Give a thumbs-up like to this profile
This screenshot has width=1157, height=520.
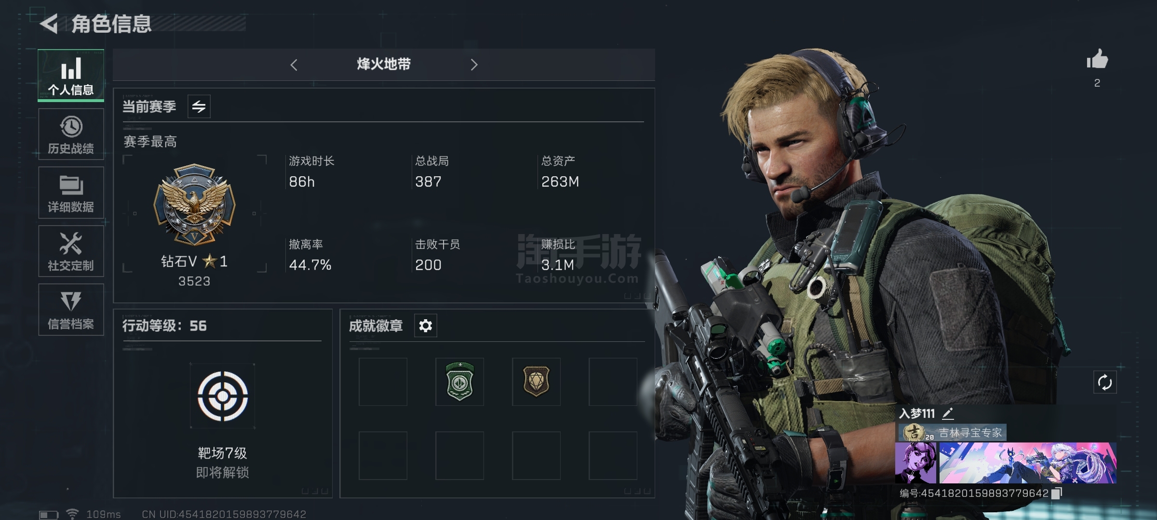tap(1097, 60)
